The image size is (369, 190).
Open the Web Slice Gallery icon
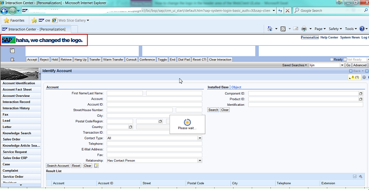[54, 21]
